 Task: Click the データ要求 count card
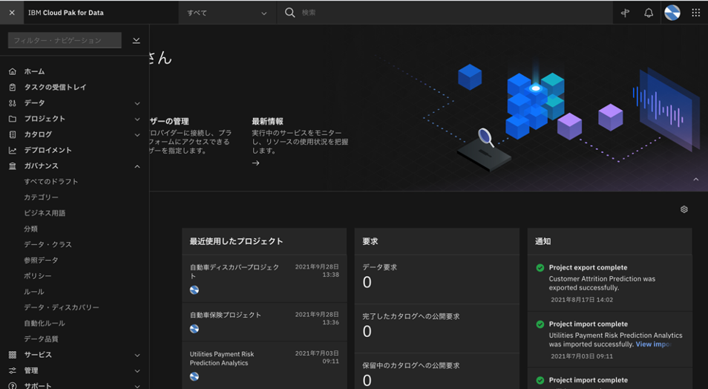coord(437,279)
